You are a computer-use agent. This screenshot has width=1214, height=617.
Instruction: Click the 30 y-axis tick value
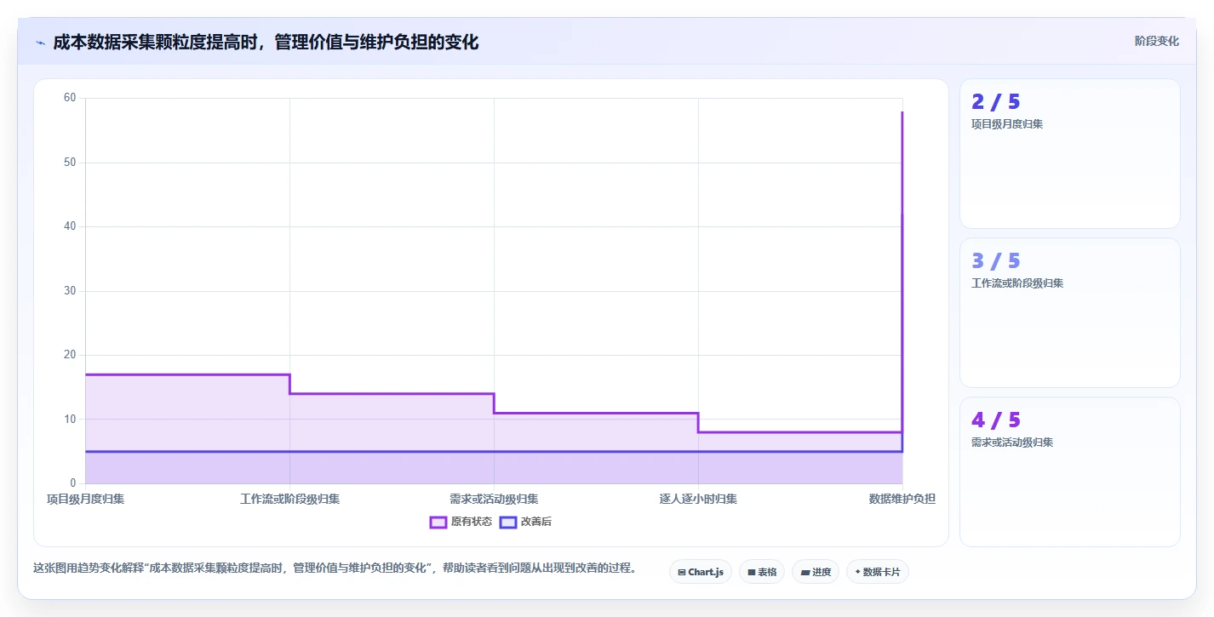(70, 291)
